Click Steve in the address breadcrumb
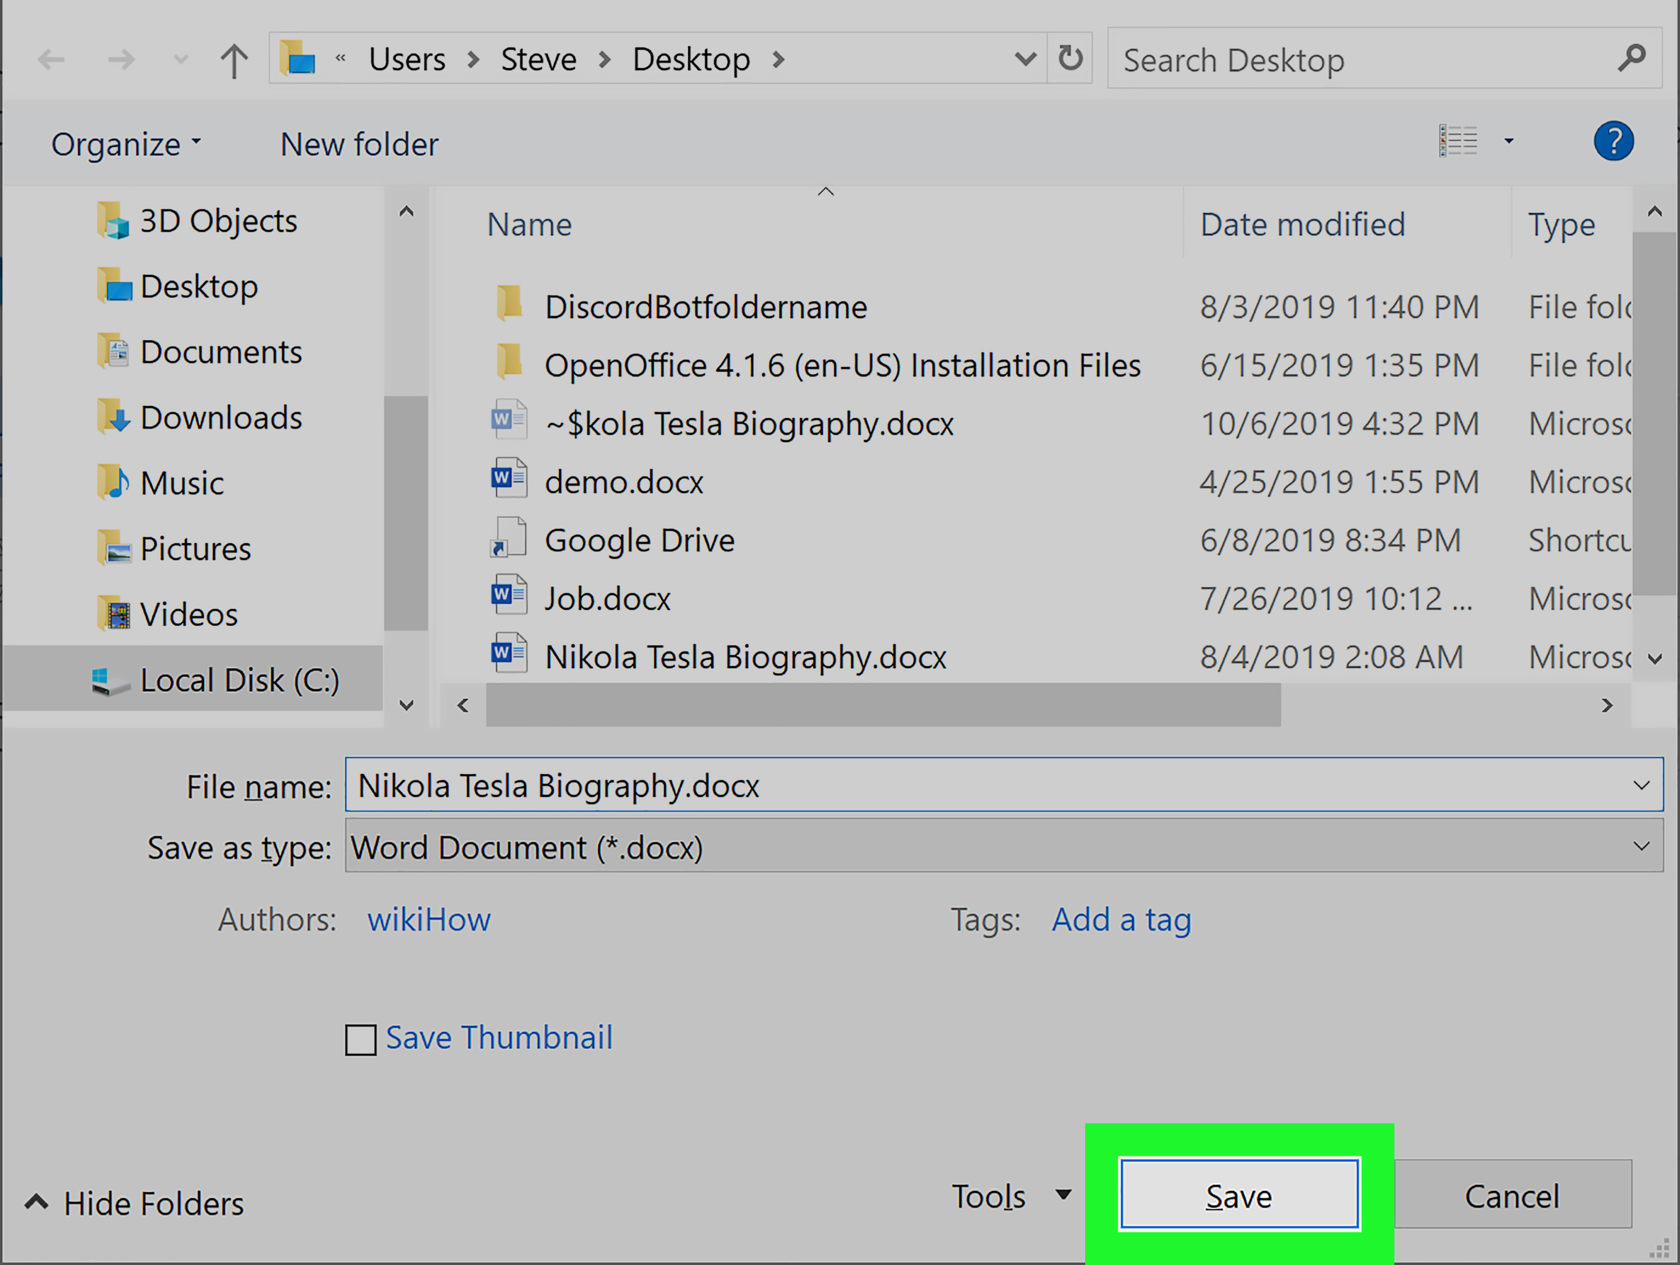1680x1265 pixels. point(539,59)
